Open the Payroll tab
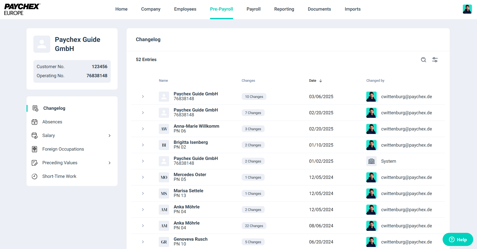The width and height of the screenshot is (477, 249). pos(253,9)
